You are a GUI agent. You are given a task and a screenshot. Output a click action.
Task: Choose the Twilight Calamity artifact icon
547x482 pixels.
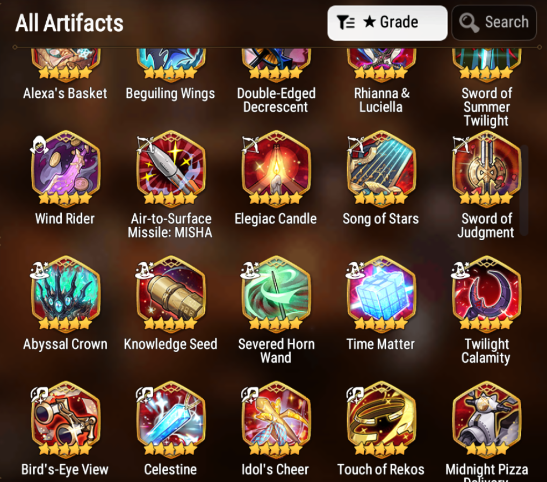coord(487,294)
